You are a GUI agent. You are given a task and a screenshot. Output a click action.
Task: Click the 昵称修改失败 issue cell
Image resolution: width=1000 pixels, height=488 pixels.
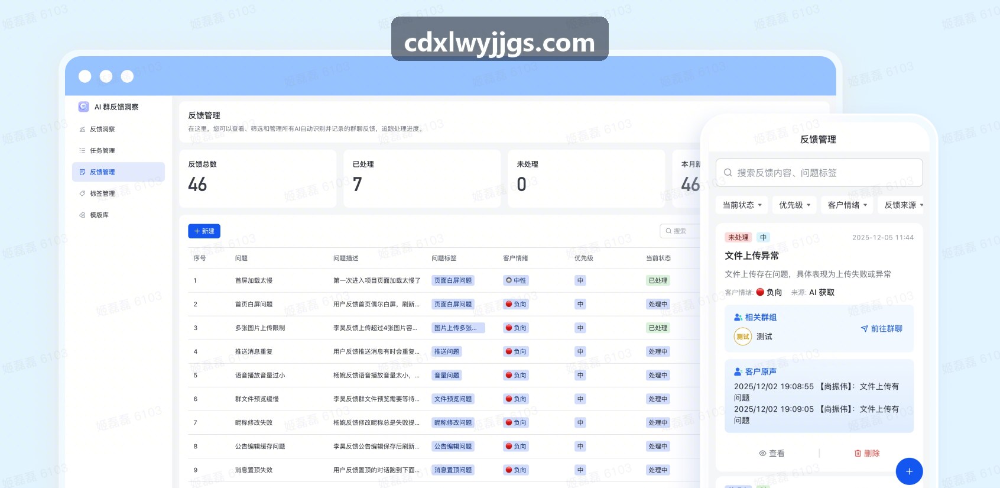(254, 423)
